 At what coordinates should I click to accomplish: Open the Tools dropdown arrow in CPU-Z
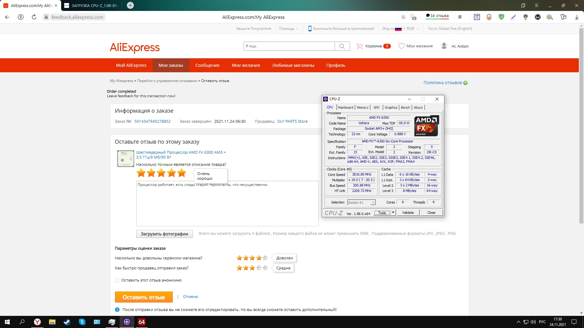pos(393,213)
